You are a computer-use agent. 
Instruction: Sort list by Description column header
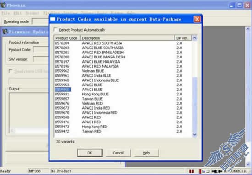coord(127,38)
